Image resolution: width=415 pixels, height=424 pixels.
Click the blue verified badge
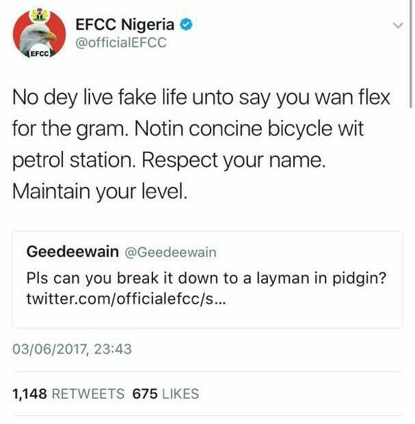[x=186, y=25]
